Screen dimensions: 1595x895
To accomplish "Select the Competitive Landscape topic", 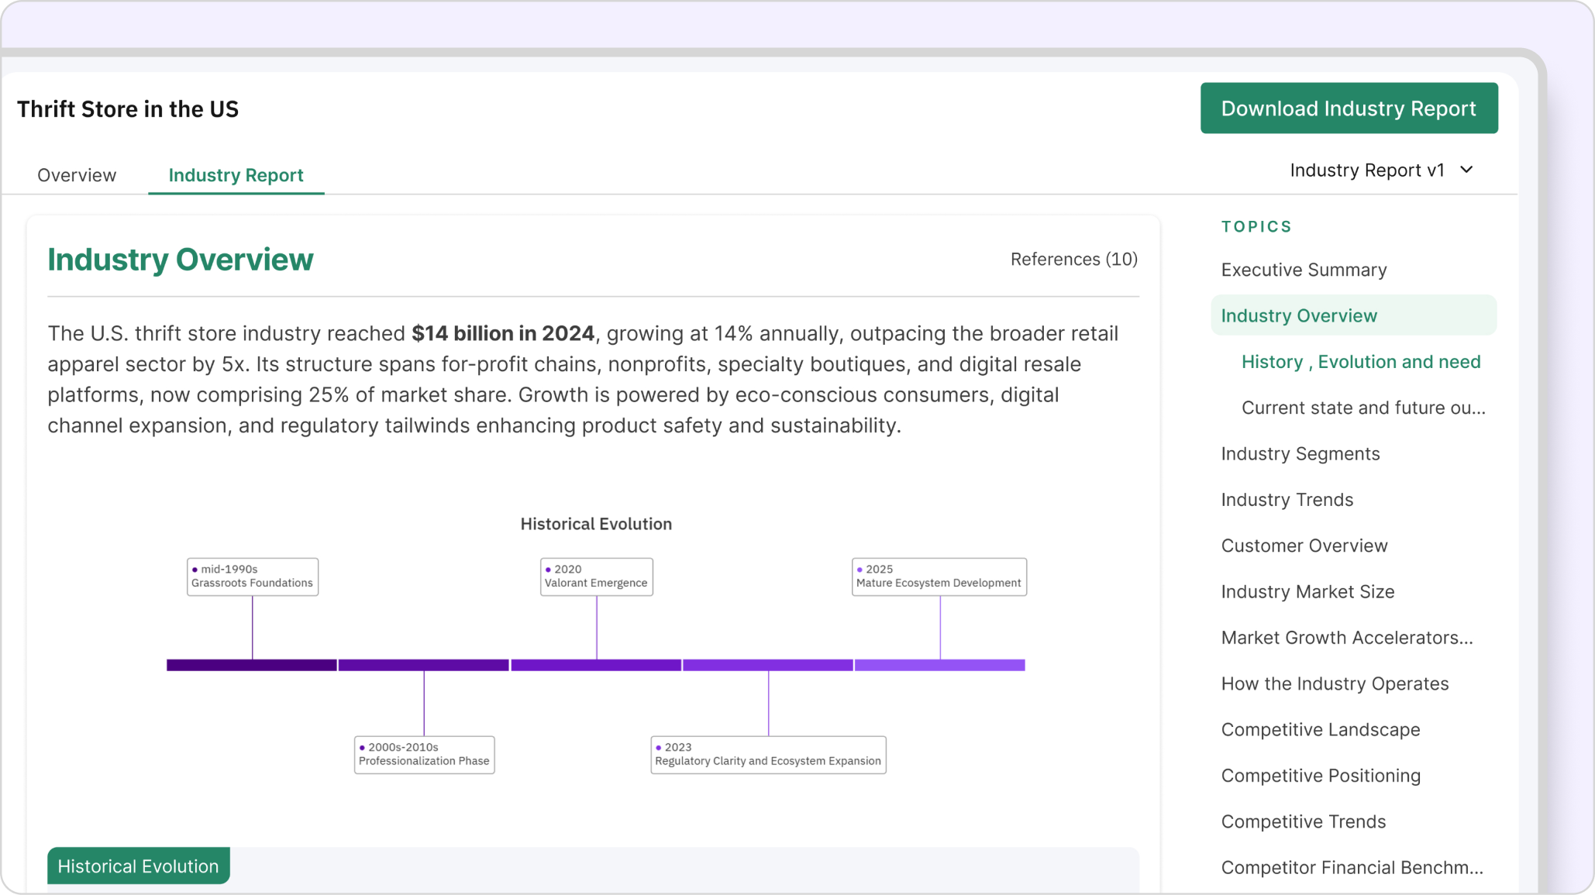I will 1320,729.
